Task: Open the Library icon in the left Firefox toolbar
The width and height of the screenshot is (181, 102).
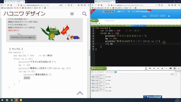Action: click(x=79, y=5)
